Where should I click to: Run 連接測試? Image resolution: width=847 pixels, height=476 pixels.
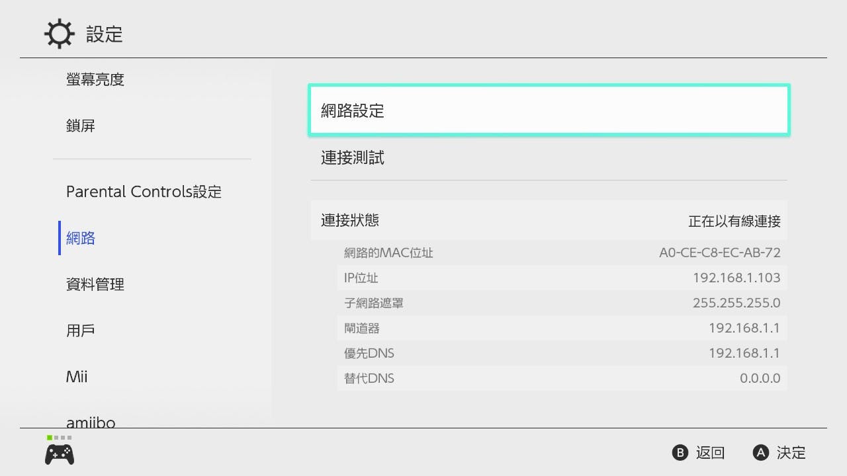click(x=549, y=158)
